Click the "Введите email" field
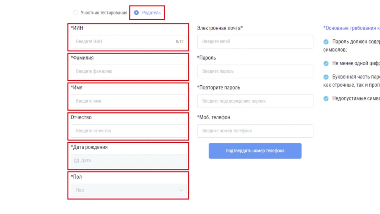Image resolution: width=380 pixels, height=214 pixels. (255, 42)
